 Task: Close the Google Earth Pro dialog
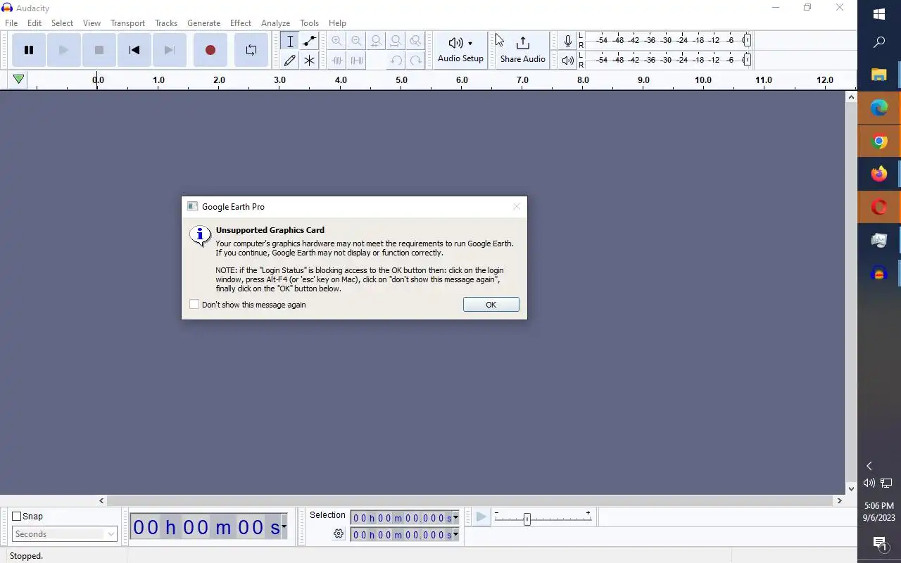coord(517,206)
